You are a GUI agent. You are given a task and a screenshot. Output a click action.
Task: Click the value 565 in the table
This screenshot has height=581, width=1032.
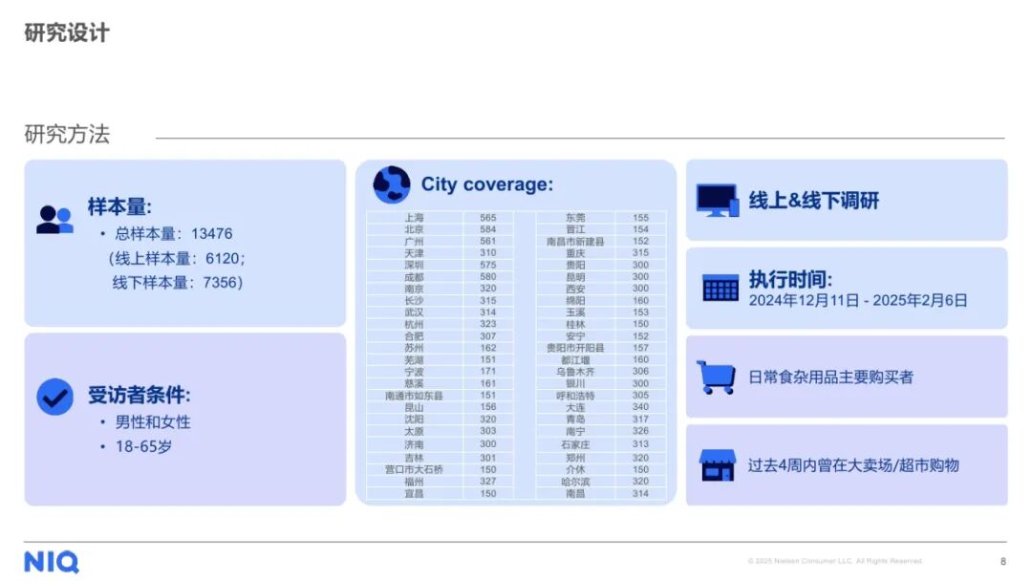(x=487, y=218)
